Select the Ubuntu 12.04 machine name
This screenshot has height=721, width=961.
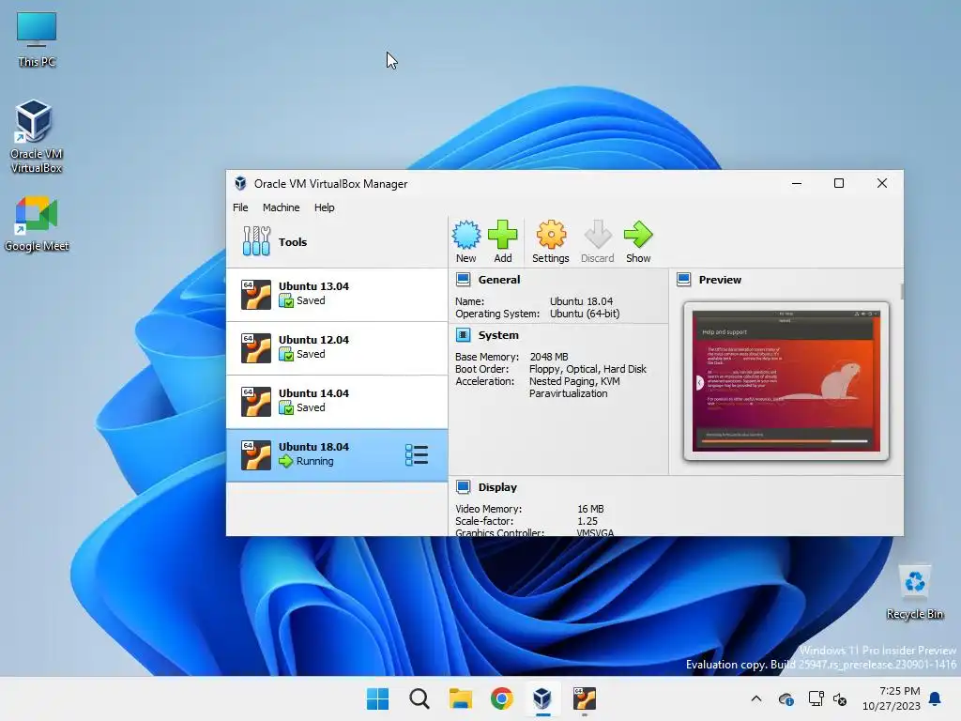click(x=313, y=340)
